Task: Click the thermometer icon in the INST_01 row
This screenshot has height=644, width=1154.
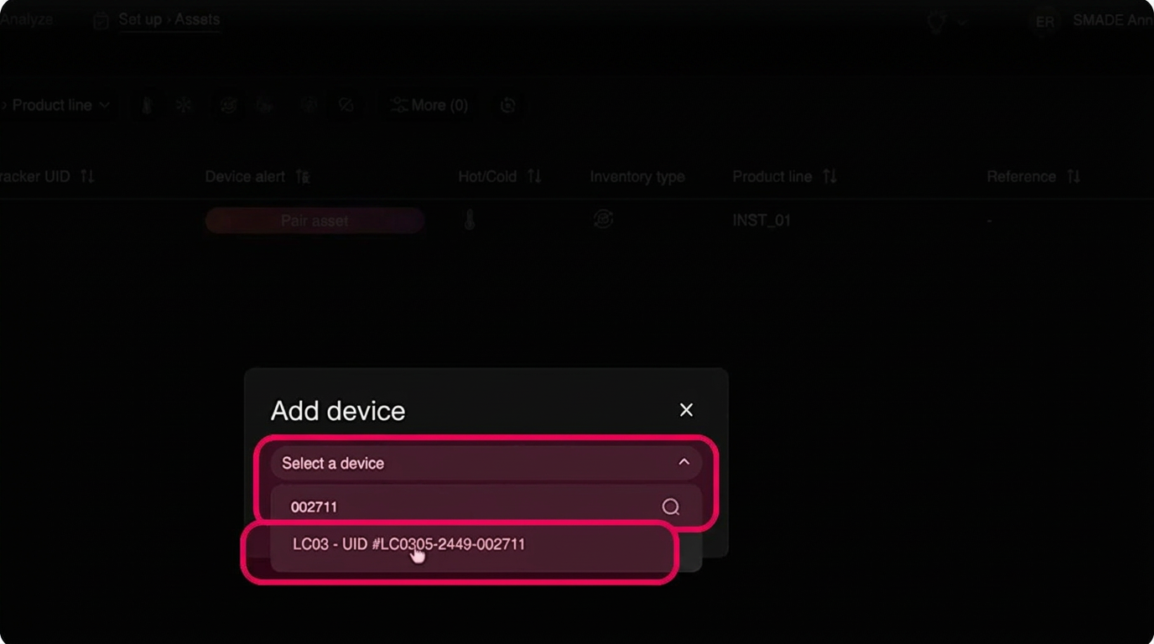Action: (470, 221)
